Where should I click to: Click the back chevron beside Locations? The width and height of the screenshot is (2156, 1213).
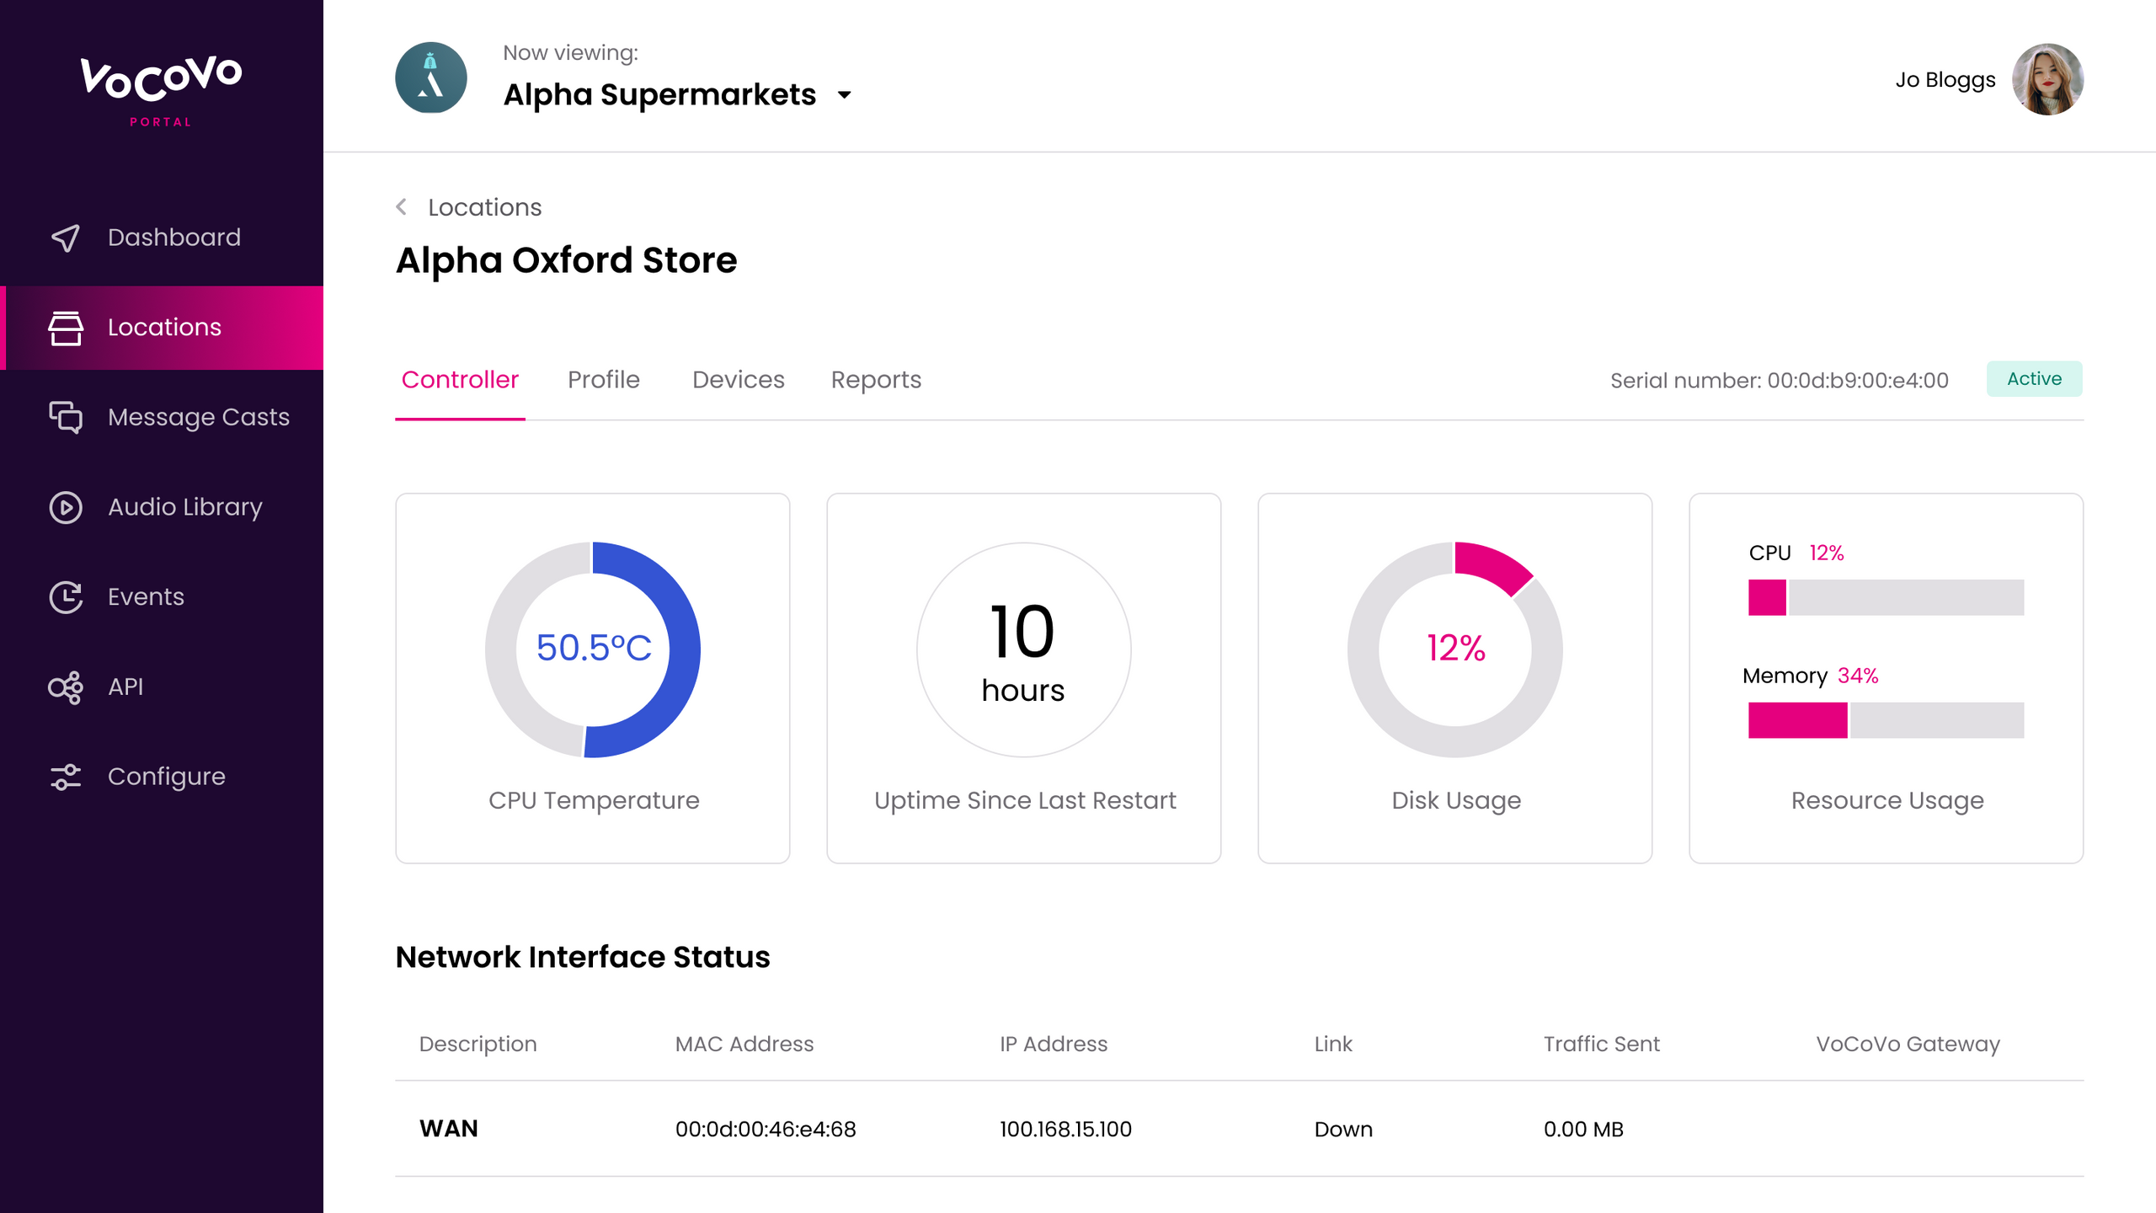(x=402, y=207)
